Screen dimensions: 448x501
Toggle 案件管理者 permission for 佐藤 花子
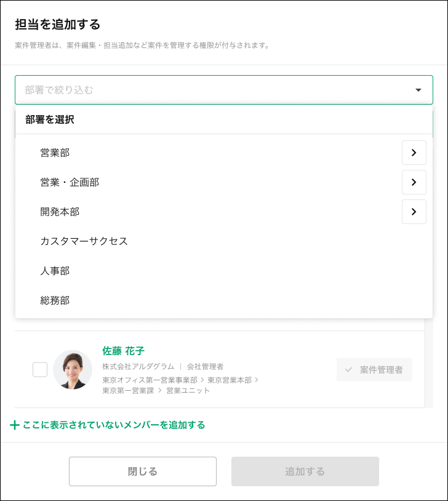click(374, 369)
